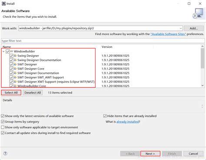Uncheck Swing Designer Documentation checkbox

click(11, 60)
